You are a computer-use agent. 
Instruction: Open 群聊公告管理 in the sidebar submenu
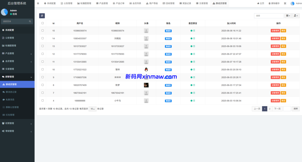[17, 107]
